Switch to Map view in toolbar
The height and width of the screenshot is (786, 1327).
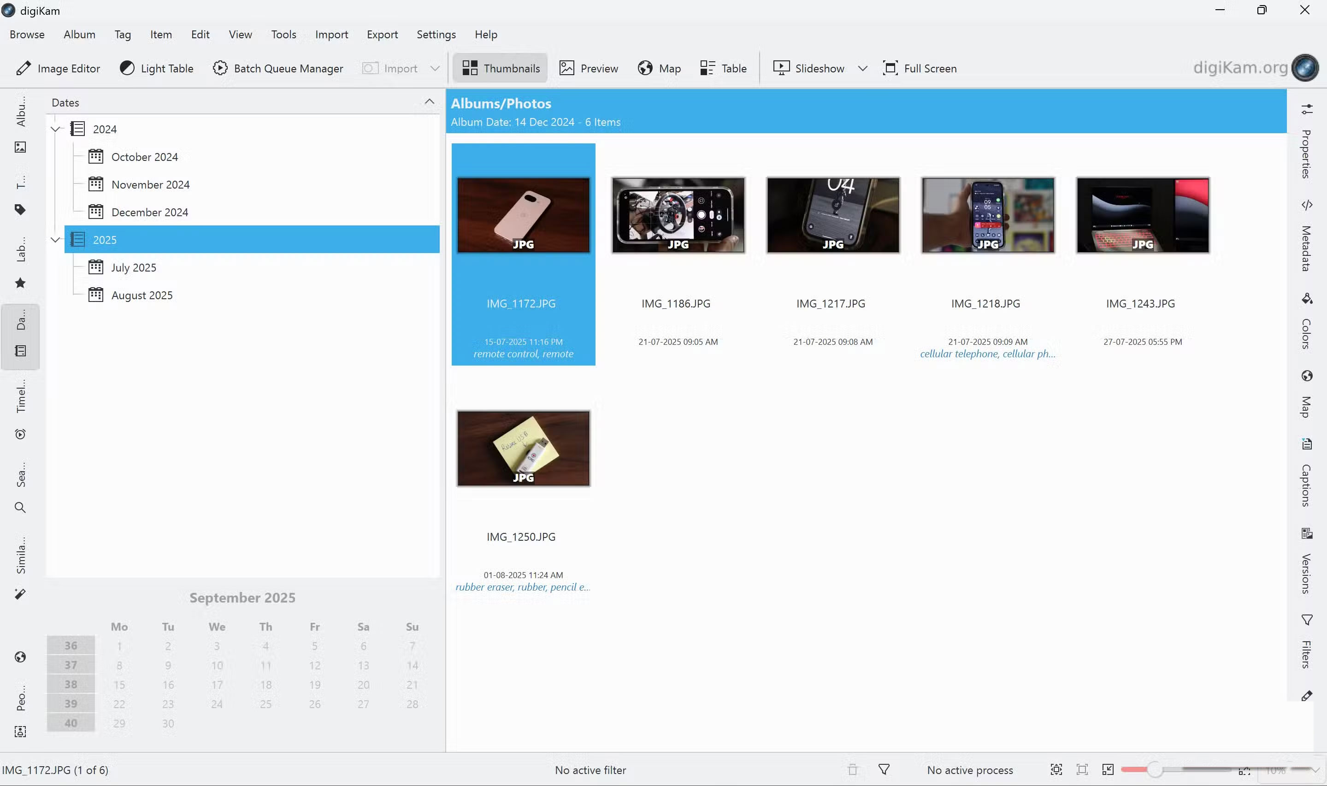pos(659,68)
